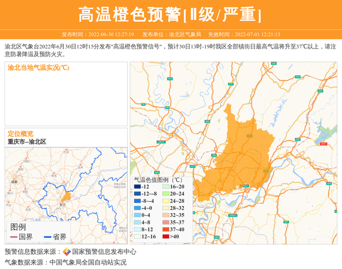Click the 重庆 city label on overview map

62,204
